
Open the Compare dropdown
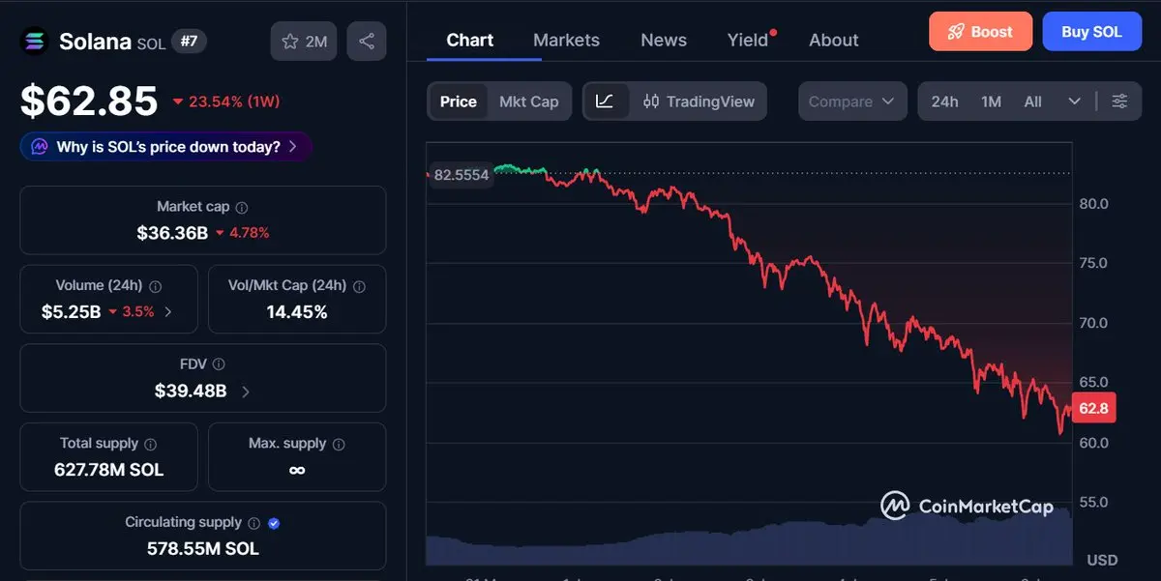(852, 102)
